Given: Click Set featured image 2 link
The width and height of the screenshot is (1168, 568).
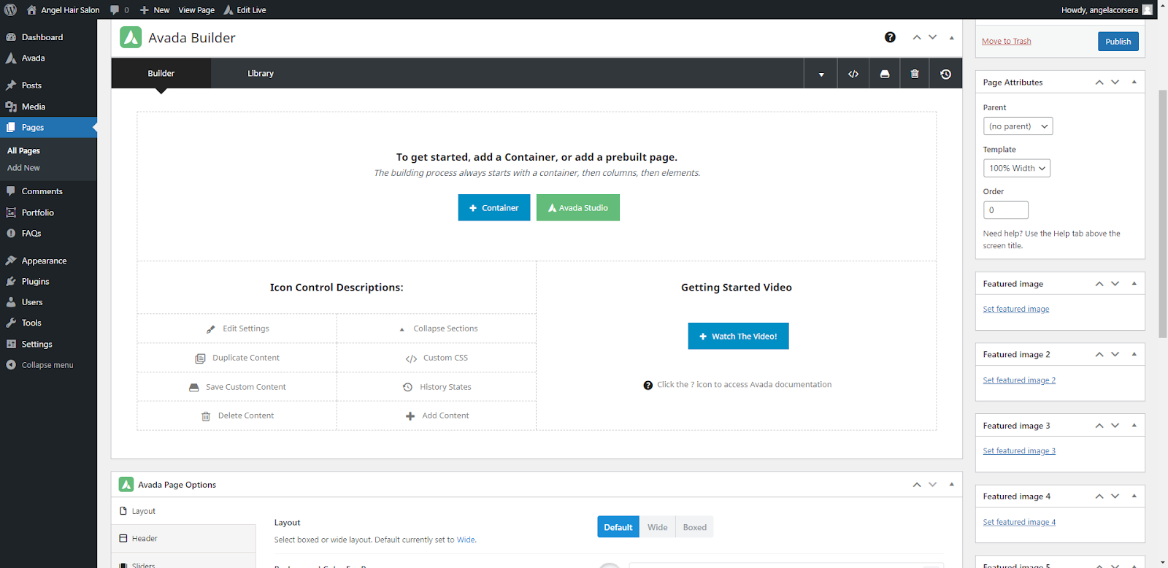Looking at the screenshot, I should pyautogui.click(x=1019, y=380).
